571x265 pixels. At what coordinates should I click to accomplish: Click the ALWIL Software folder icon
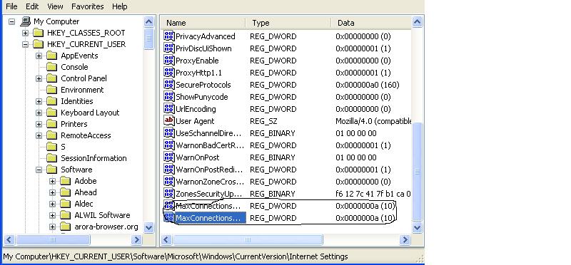(x=66, y=215)
